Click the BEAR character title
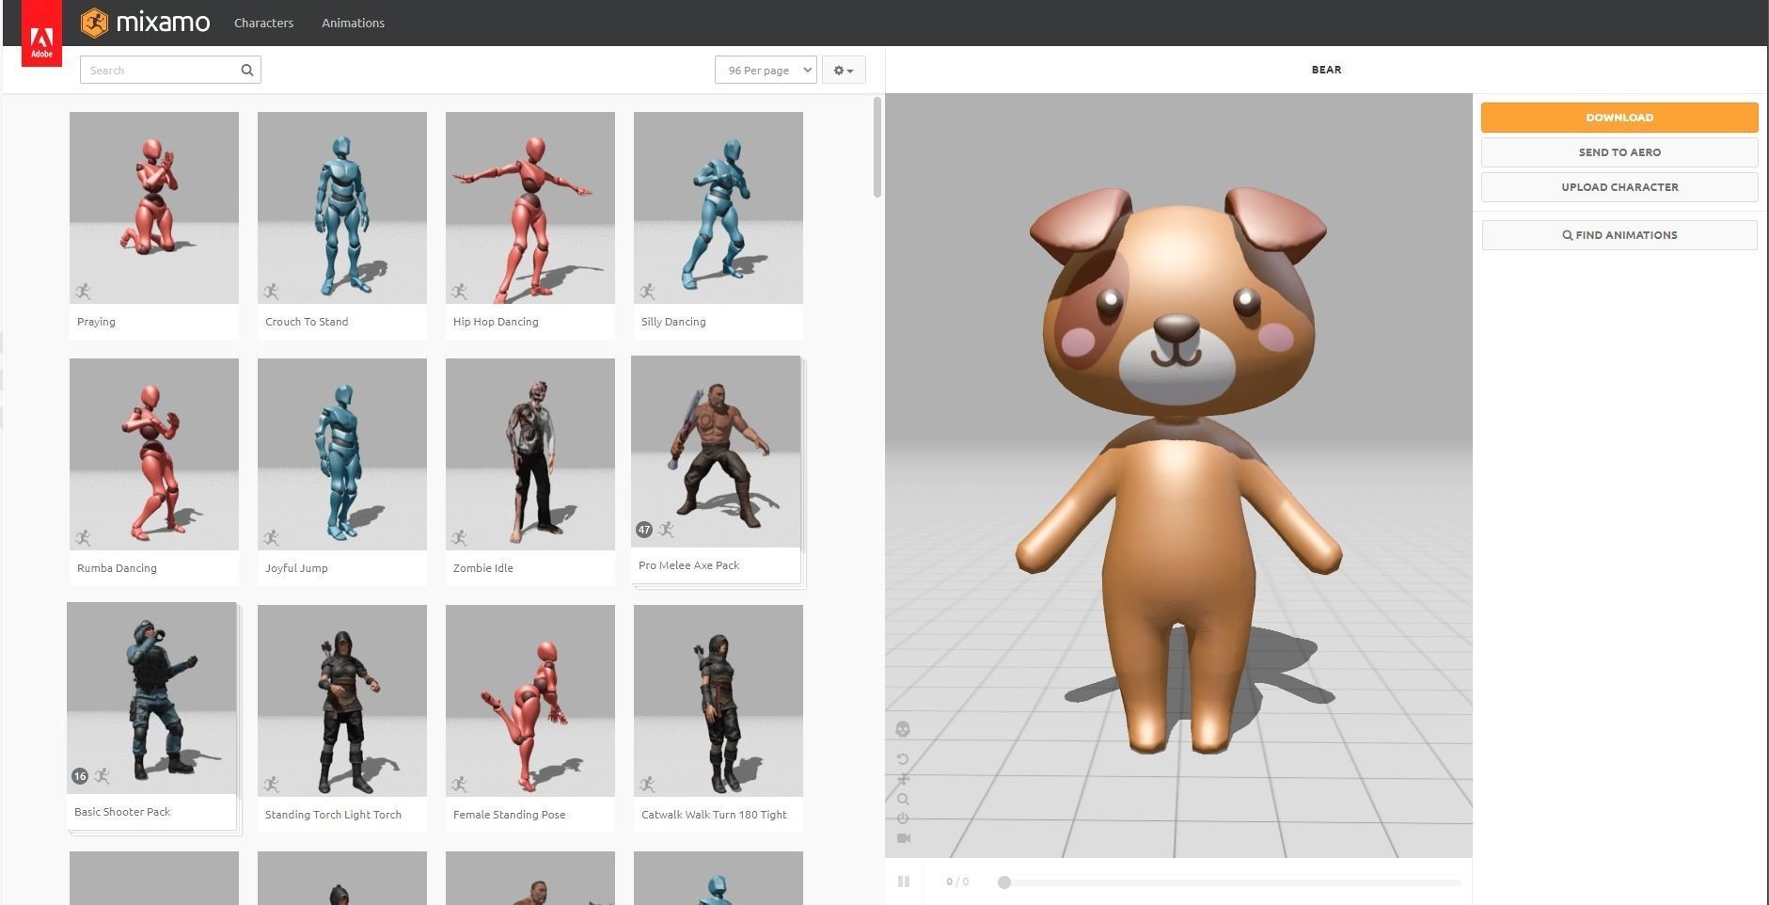 point(1326,70)
